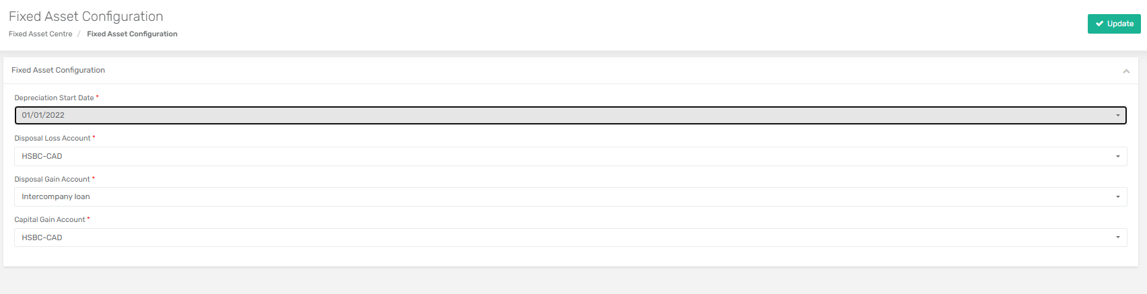Click the Fixed Asset Configuration breadcrumb item
Screen dimensions: 1147x294
click(132, 34)
